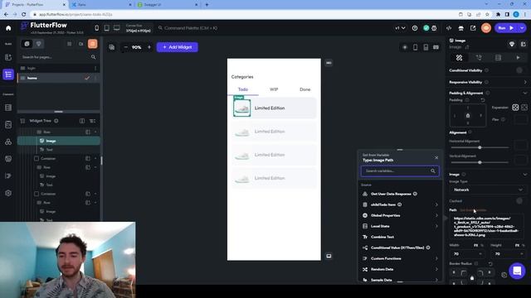The width and height of the screenshot is (531, 298).
Task: Open the developer code view icon
Action: pos(449,28)
